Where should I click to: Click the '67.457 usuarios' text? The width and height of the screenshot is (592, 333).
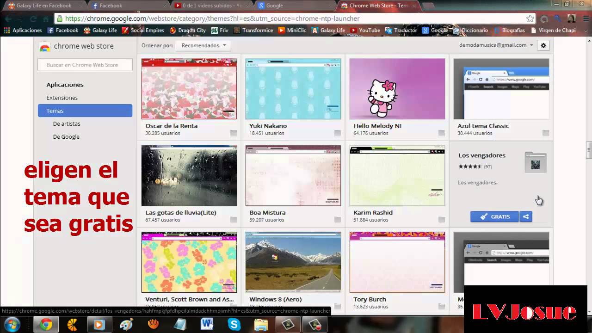tap(163, 220)
